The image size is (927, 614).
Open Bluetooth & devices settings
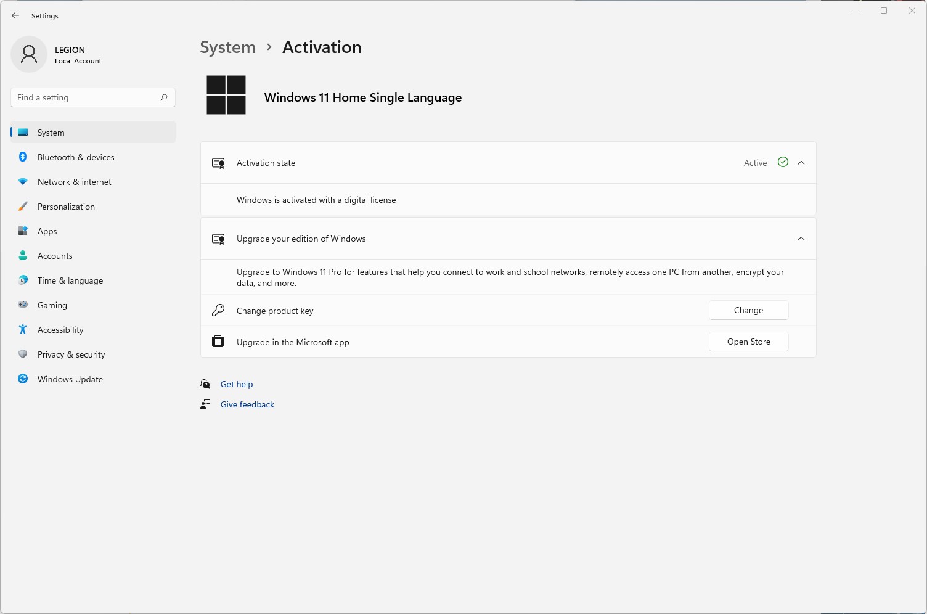pos(75,157)
